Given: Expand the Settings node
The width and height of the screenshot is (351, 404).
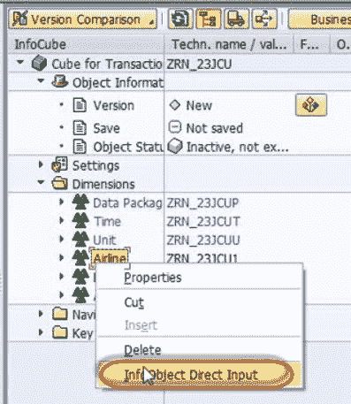Looking at the screenshot, I should 42,164.
